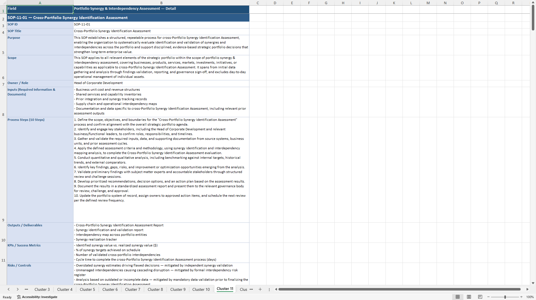536x300 pixels.
Task: Click the 'Scope' label cell
Action: pos(40,68)
